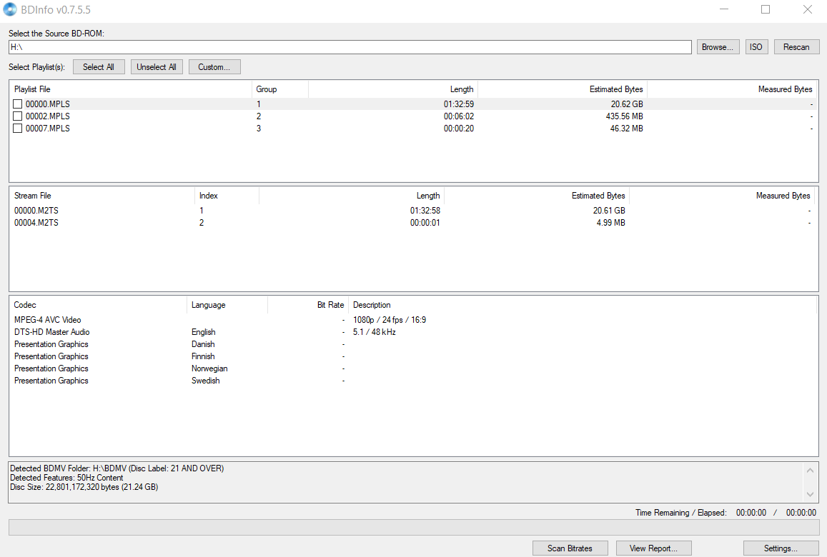The width and height of the screenshot is (827, 557).
Task: Click stream list Measured Bytes header
Action: coord(722,196)
